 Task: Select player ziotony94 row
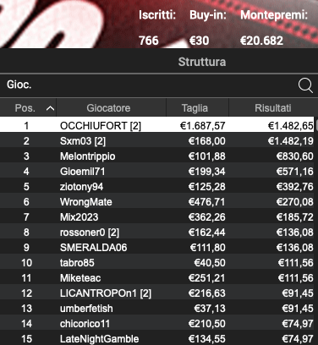pyautogui.click(x=157, y=186)
